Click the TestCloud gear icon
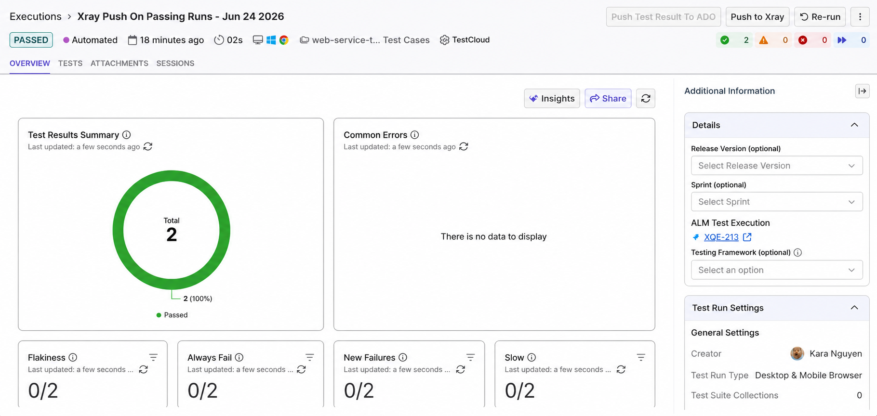The image size is (877, 416). click(x=444, y=40)
